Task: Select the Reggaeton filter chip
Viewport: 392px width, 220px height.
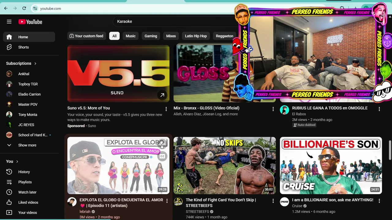Action: click(x=224, y=36)
